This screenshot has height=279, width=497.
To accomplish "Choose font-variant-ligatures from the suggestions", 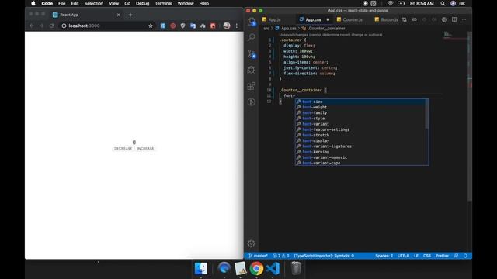I will pyautogui.click(x=360, y=146).
